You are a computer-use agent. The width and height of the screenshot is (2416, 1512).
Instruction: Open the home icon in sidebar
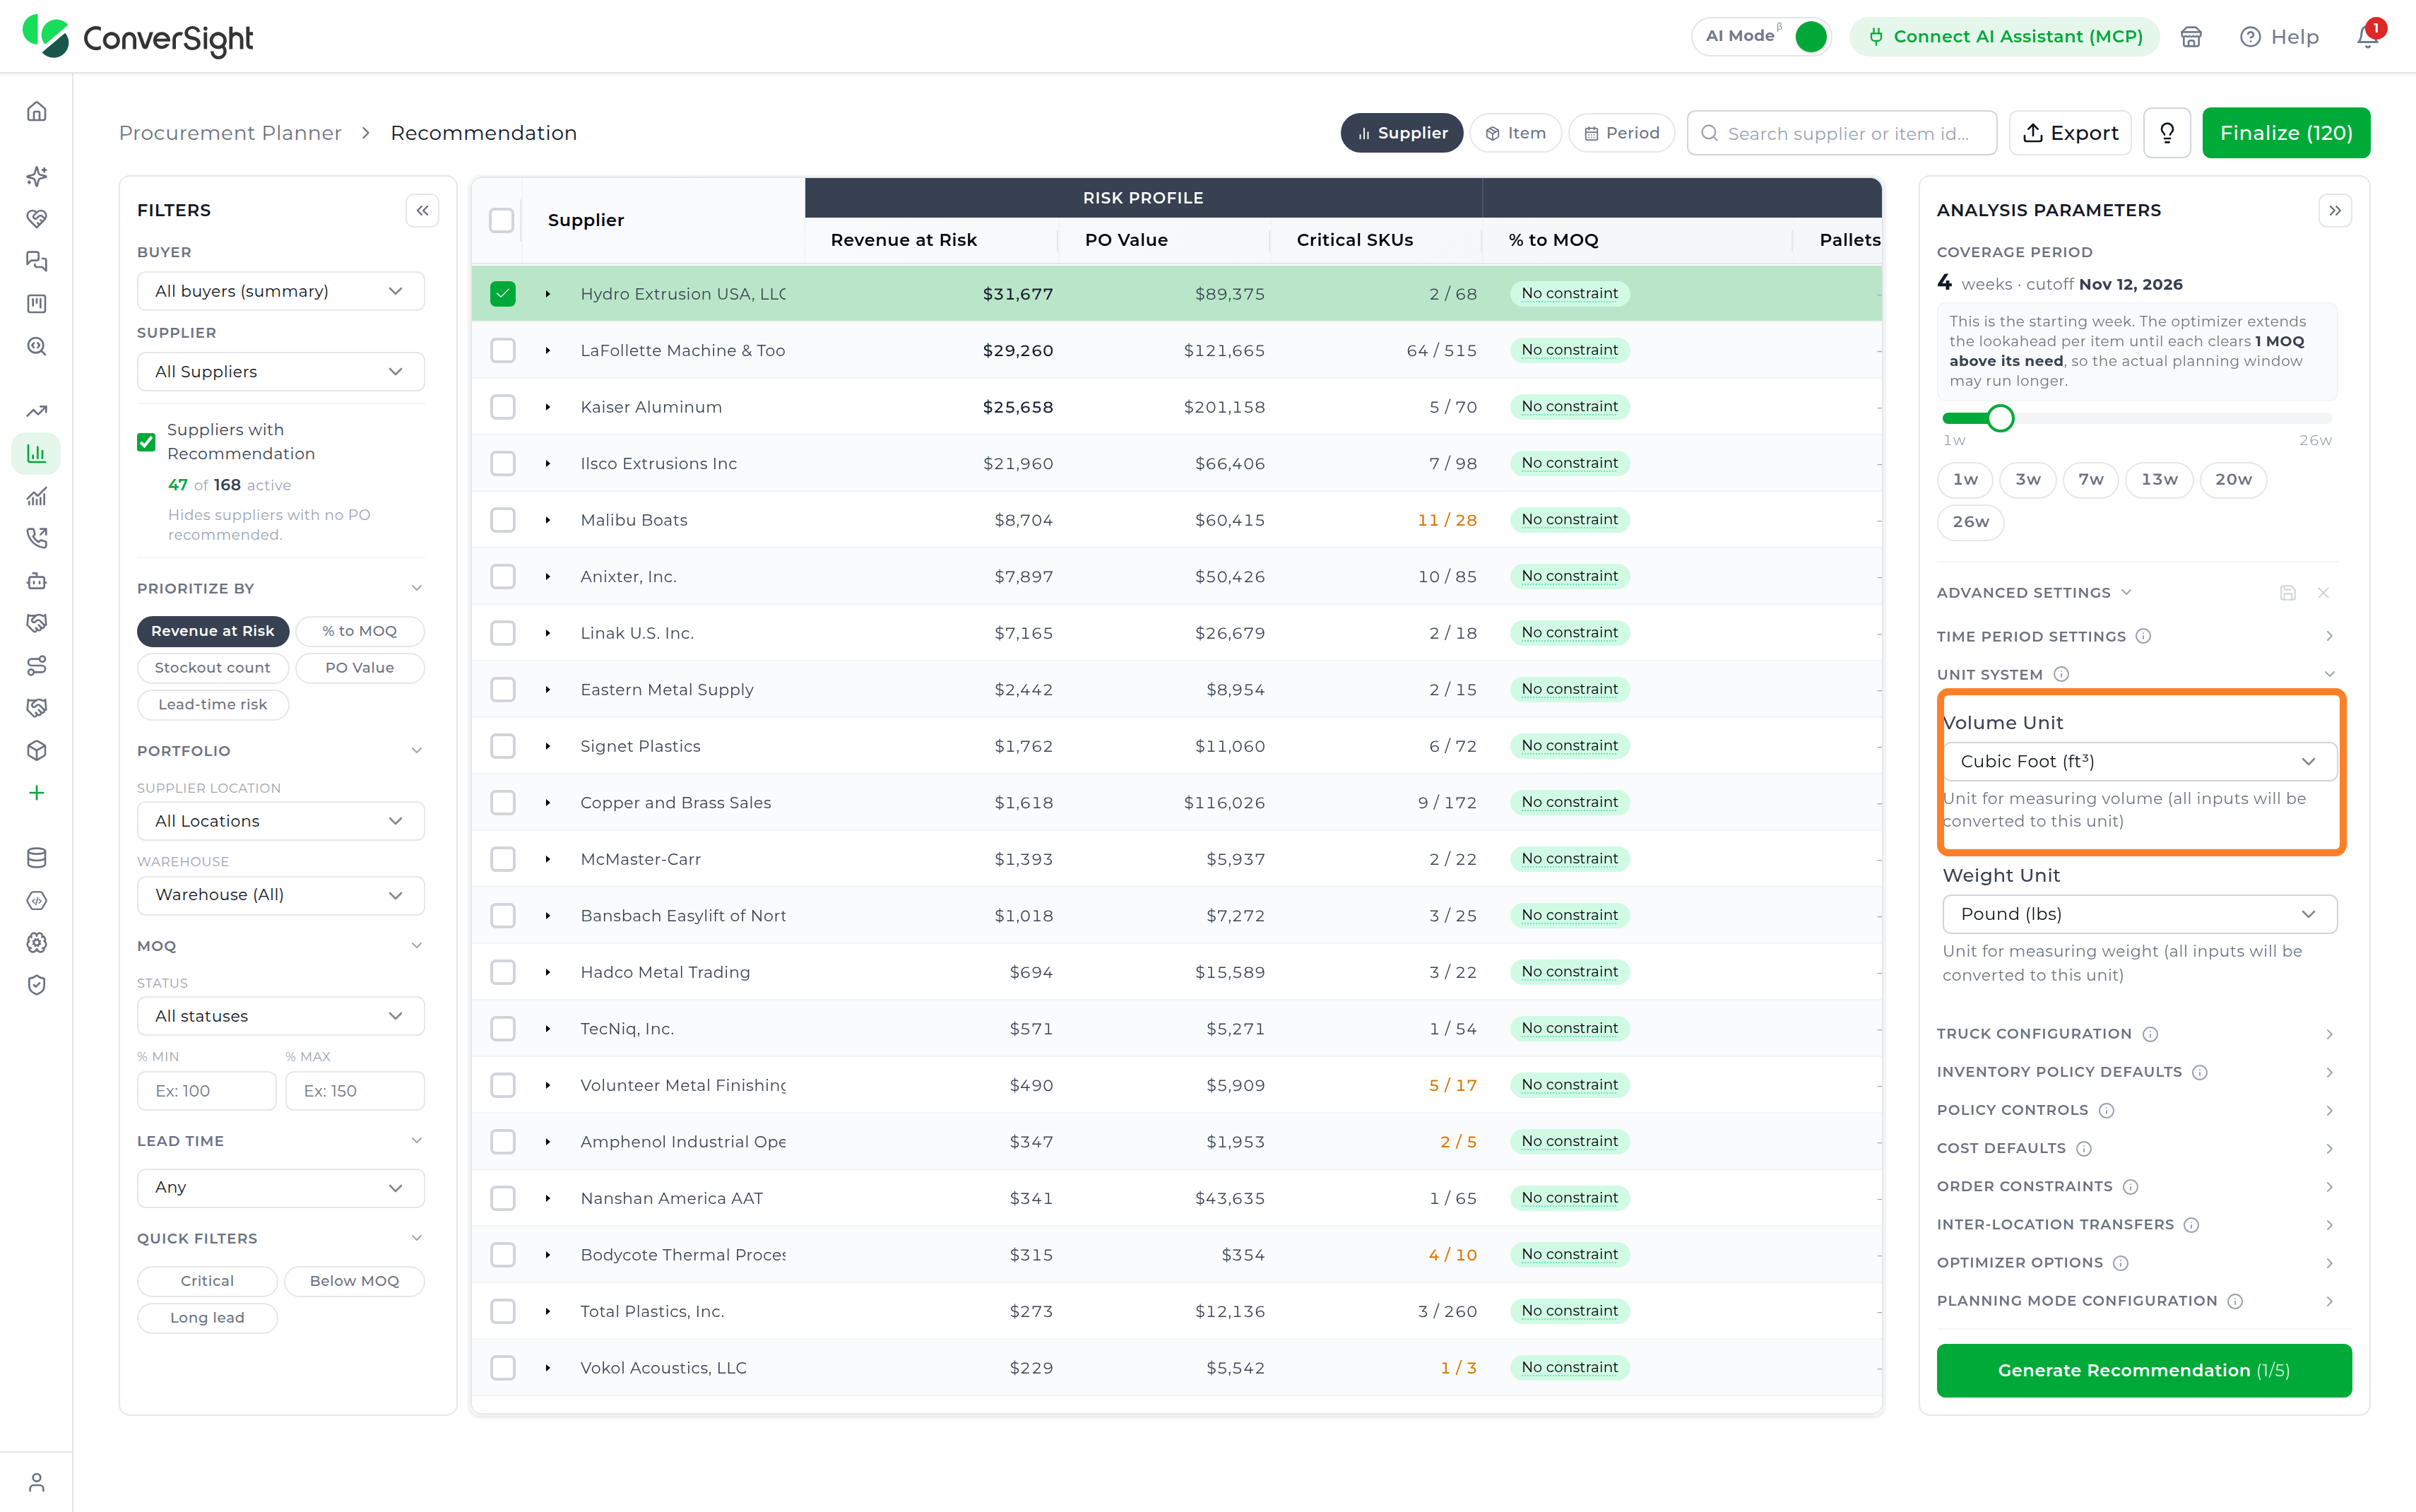click(37, 111)
